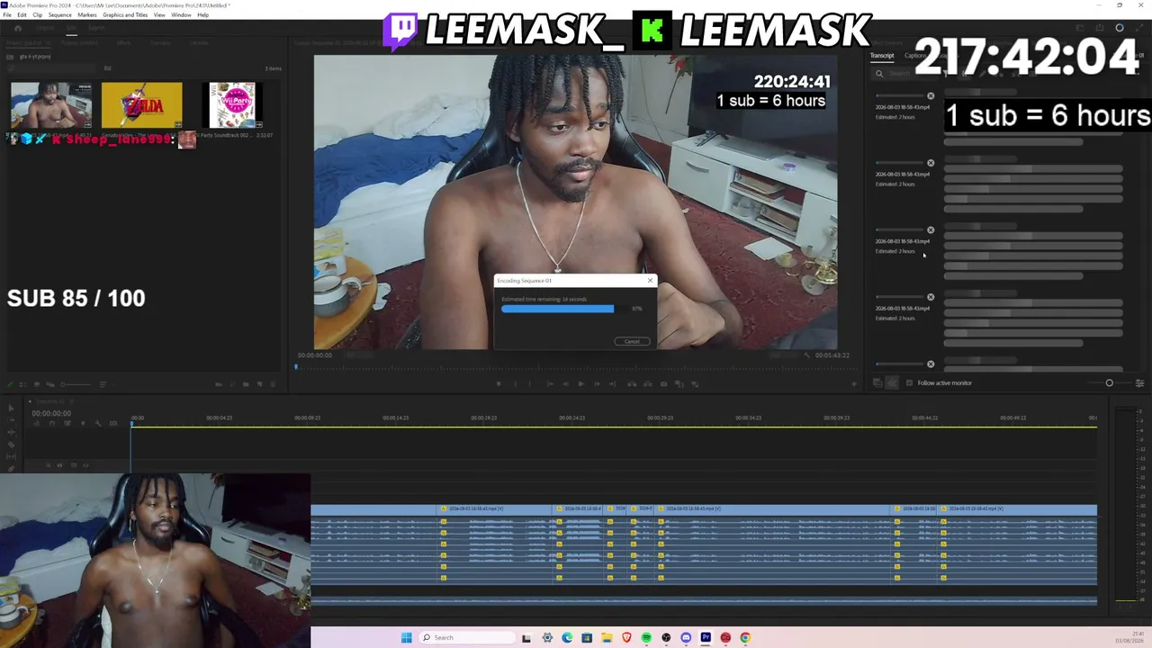1152x648 pixels.
Task: Open the Transcript panel settings icon
Action: (x=1139, y=383)
